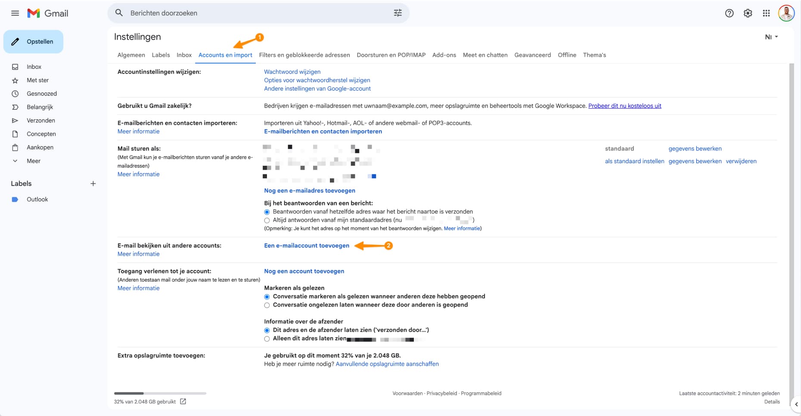Open the Google apps grid icon
Viewport: 801px width, 416px height.
[766, 13]
